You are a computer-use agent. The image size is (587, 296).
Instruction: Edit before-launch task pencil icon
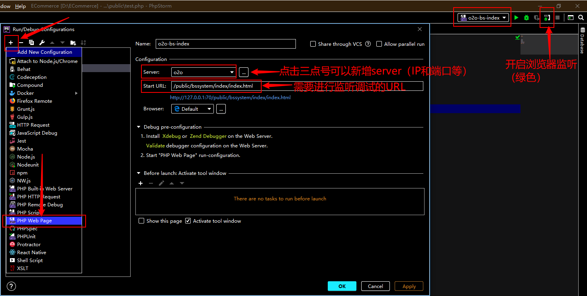point(161,183)
